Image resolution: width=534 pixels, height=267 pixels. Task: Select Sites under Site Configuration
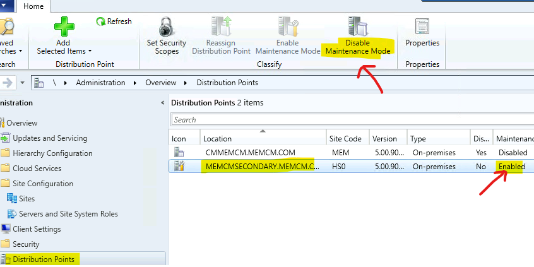[27, 199]
